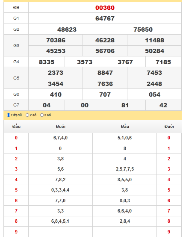Click G5 number 2373
Viewport: 183px width, 239px height.
56,73
